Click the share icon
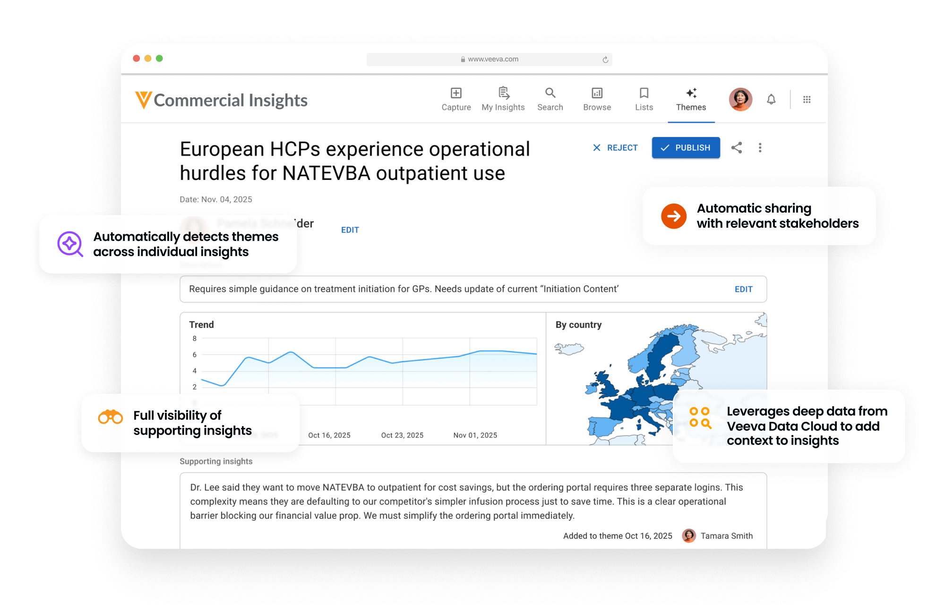945x614 pixels. pos(737,148)
